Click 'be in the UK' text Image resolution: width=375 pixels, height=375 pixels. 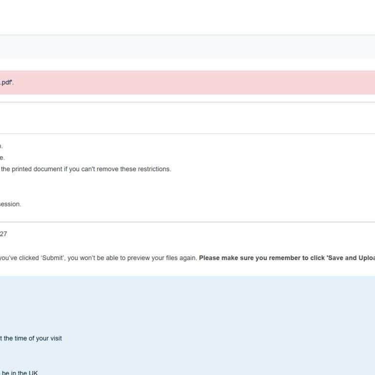tap(19, 373)
